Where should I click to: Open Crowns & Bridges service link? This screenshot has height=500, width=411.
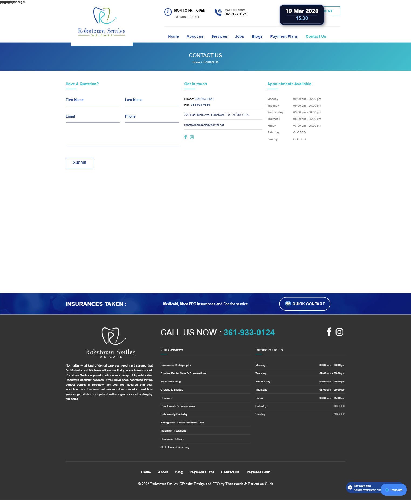(172, 390)
